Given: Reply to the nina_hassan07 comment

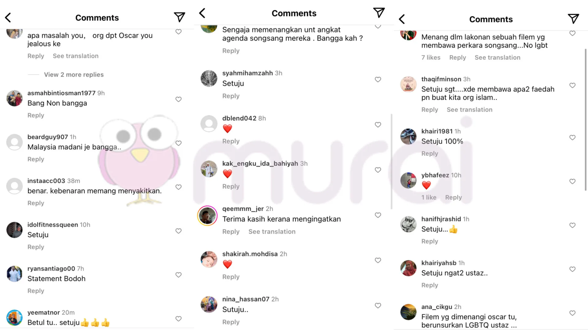Looking at the screenshot, I should (x=231, y=322).
